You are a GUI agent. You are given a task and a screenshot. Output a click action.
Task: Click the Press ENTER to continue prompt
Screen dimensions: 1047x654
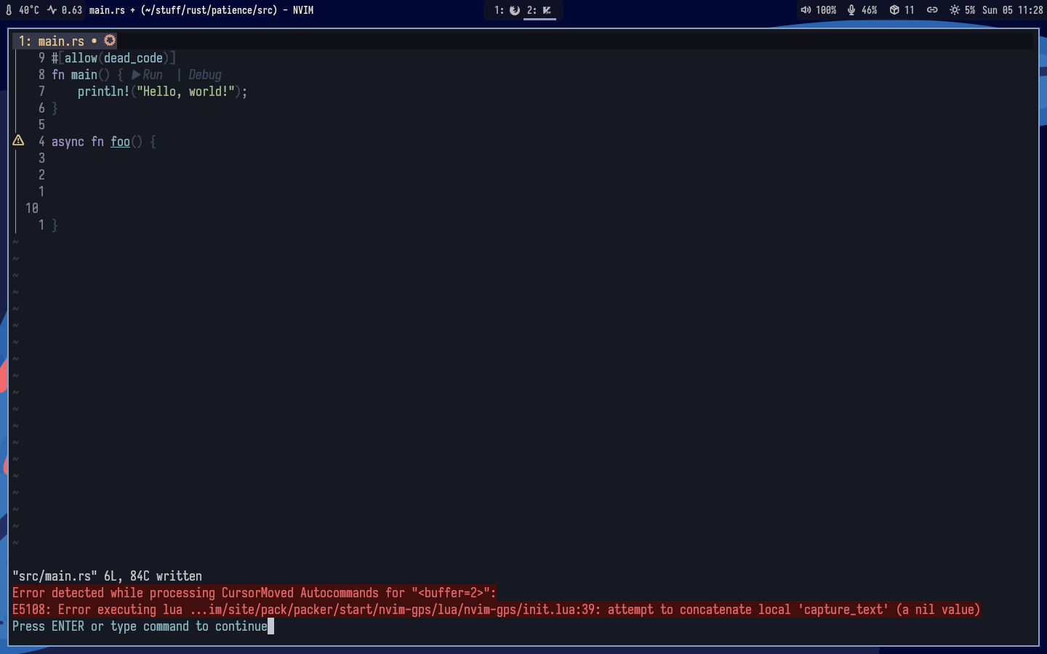140,626
